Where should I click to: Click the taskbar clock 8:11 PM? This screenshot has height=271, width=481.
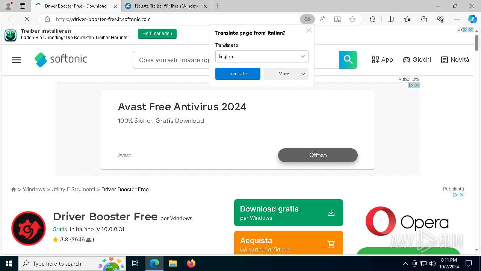pos(449,263)
